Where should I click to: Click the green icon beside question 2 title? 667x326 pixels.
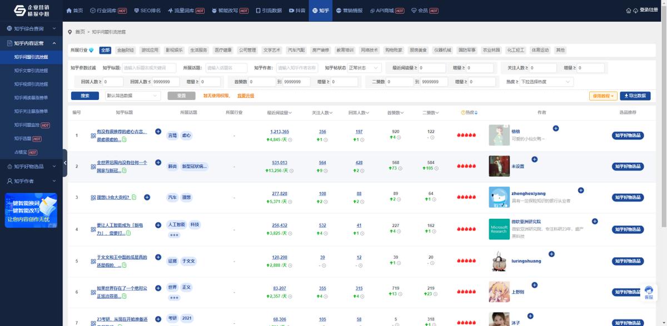123,170
